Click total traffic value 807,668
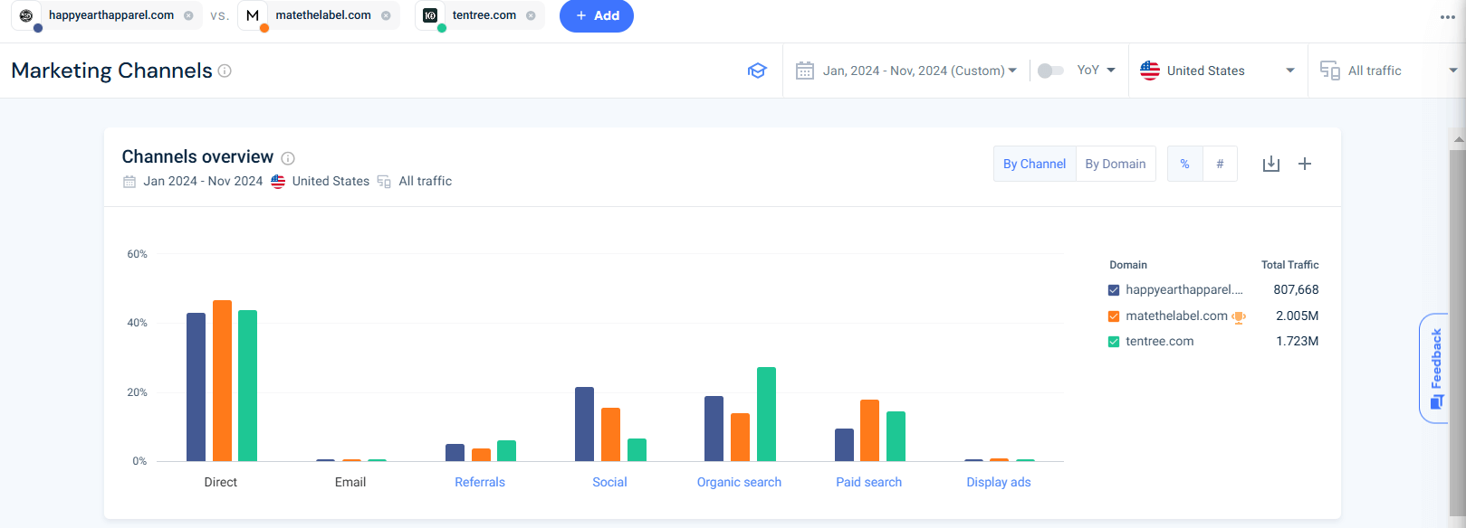1466x528 pixels. [x=1296, y=290]
